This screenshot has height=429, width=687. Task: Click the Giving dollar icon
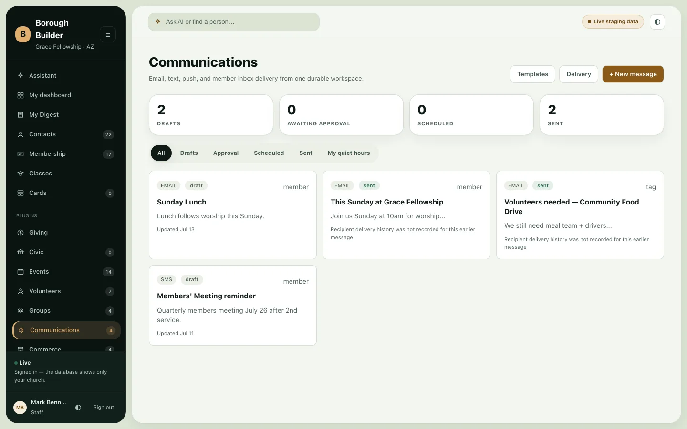tap(21, 233)
